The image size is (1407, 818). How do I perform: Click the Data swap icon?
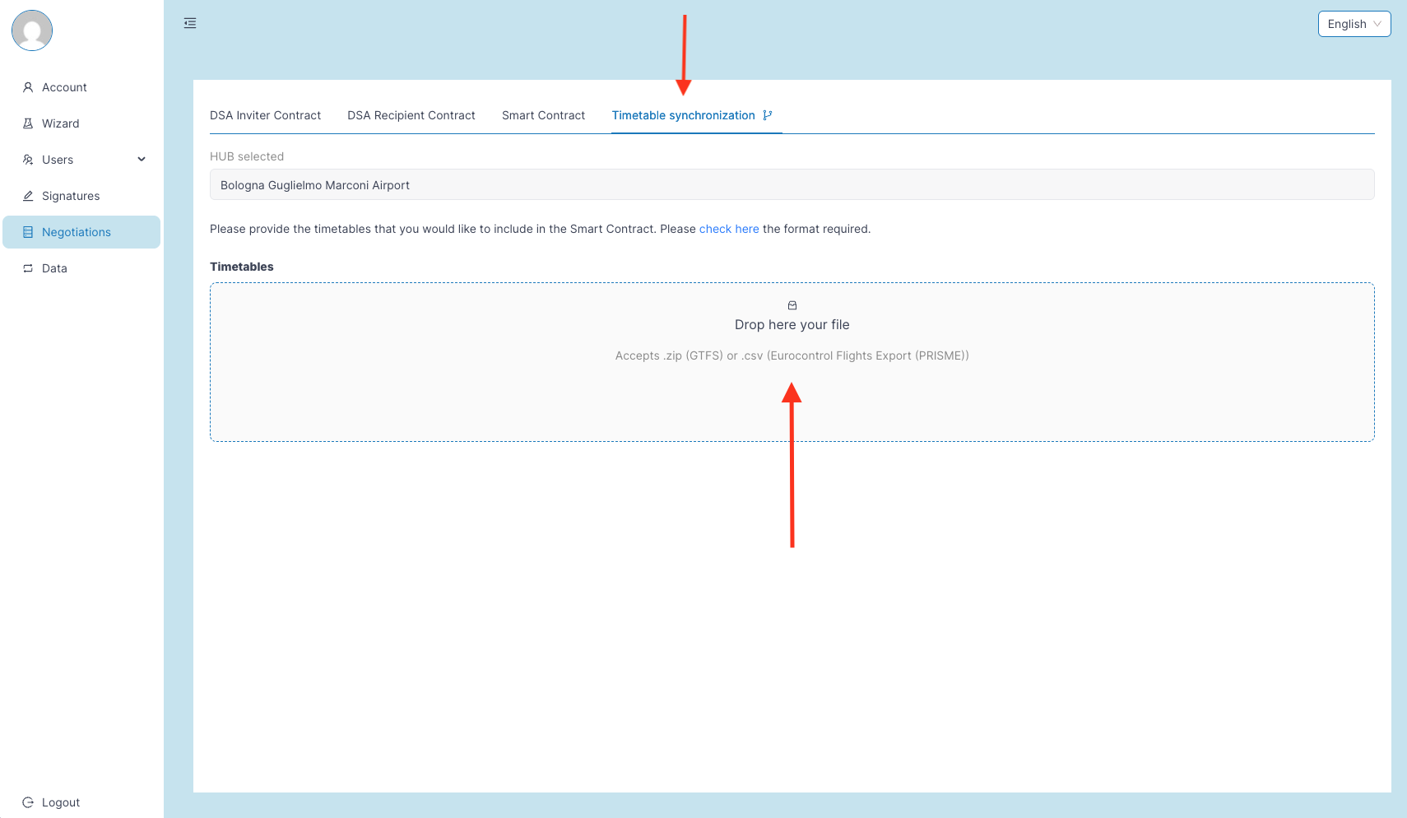point(28,268)
